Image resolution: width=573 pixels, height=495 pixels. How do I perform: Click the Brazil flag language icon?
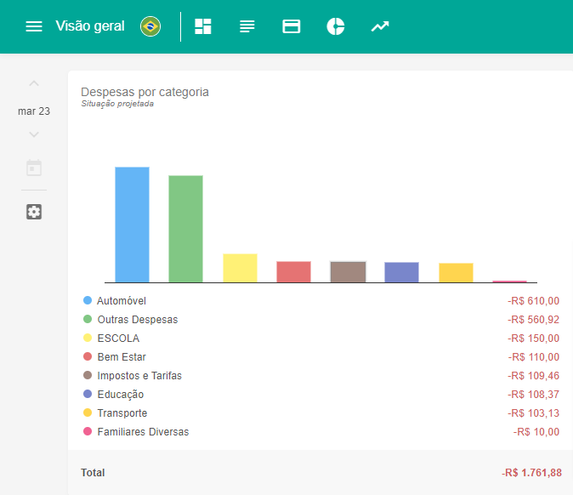tap(150, 26)
